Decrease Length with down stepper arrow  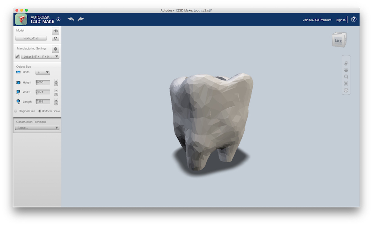coord(56,104)
